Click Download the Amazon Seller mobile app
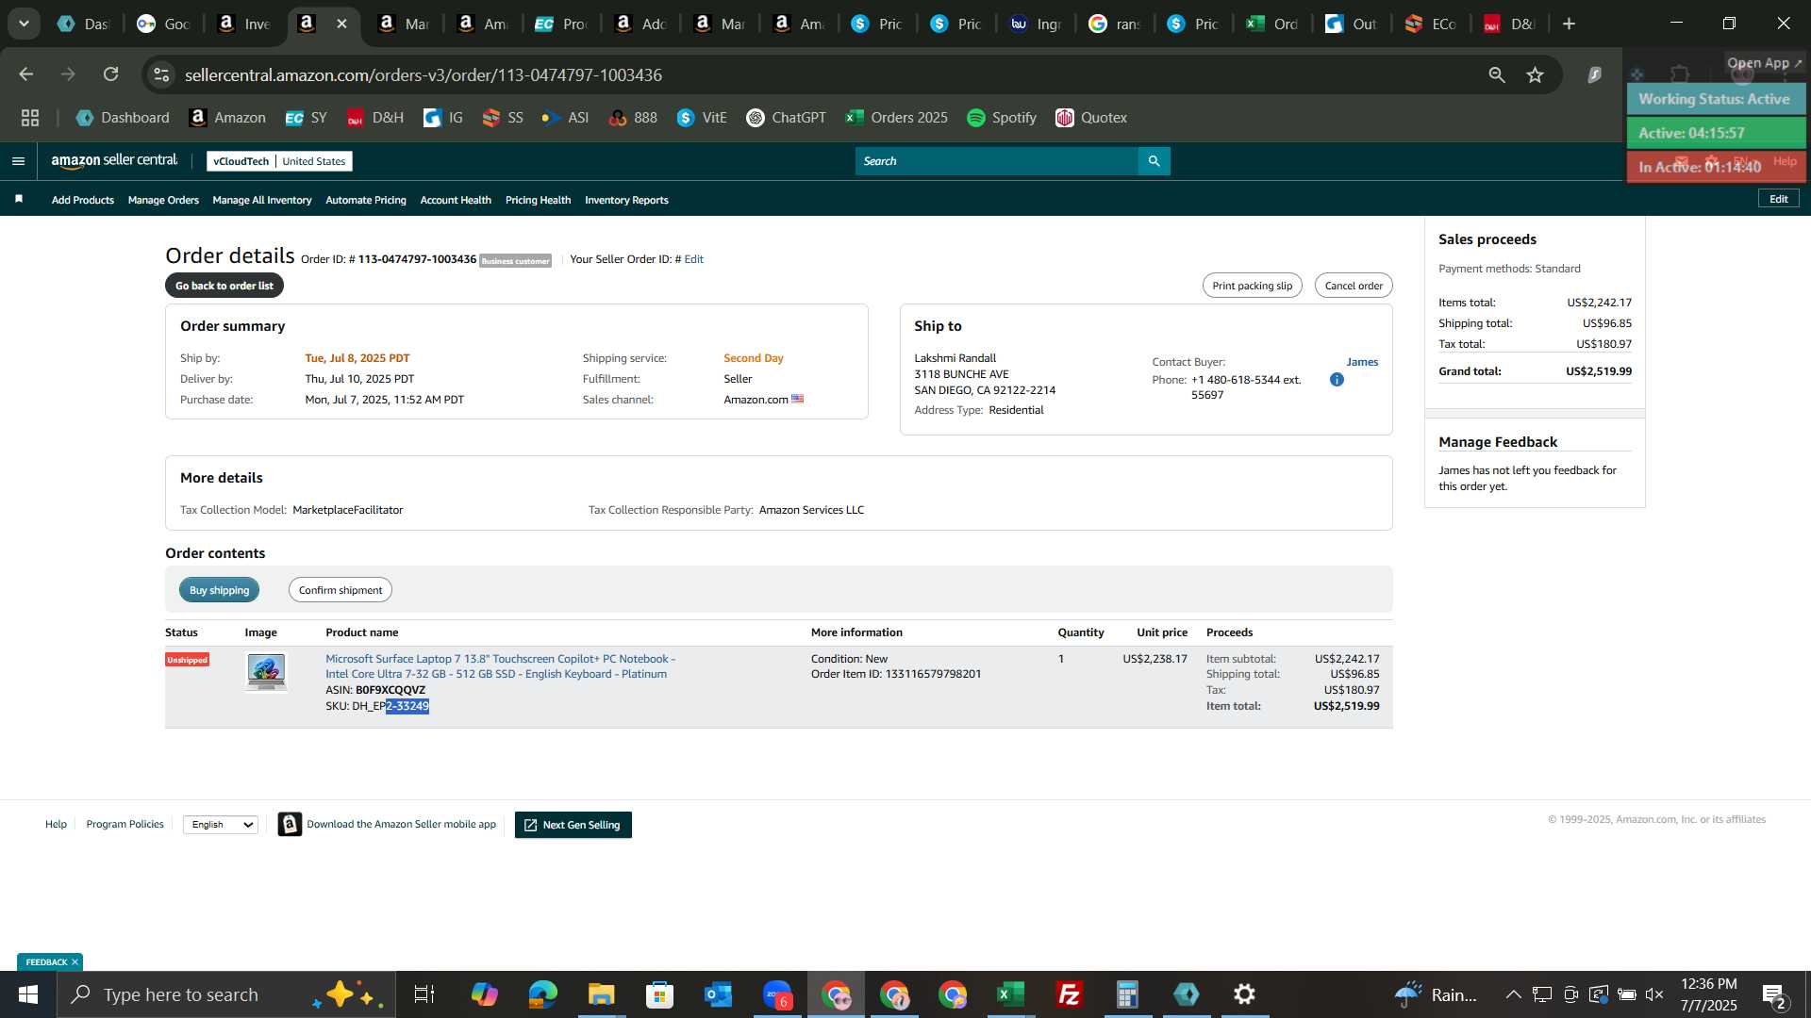Screen dimensions: 1811x1018 pos(387,824)
